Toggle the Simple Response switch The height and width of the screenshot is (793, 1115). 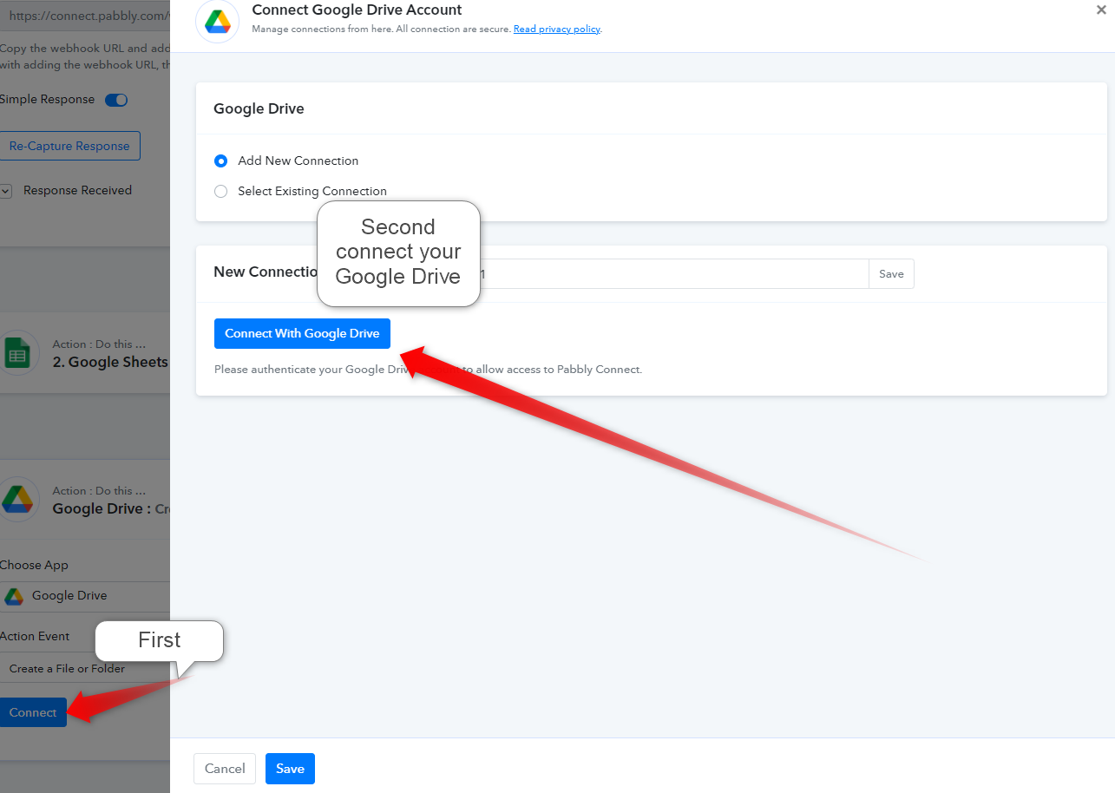click(116, 100)
